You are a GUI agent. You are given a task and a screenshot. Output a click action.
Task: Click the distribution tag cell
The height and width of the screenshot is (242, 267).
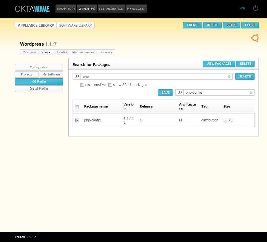click(210, 120)
